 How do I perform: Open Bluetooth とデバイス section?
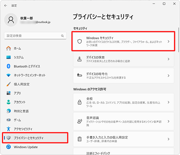[x=35, y=66]
